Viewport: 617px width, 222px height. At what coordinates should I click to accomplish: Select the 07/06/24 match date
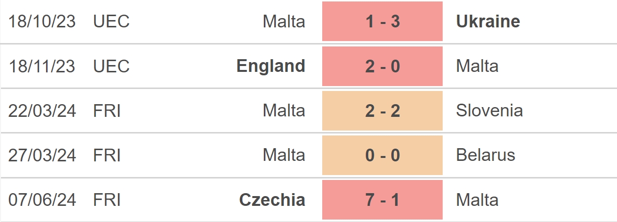pos(42,200)
